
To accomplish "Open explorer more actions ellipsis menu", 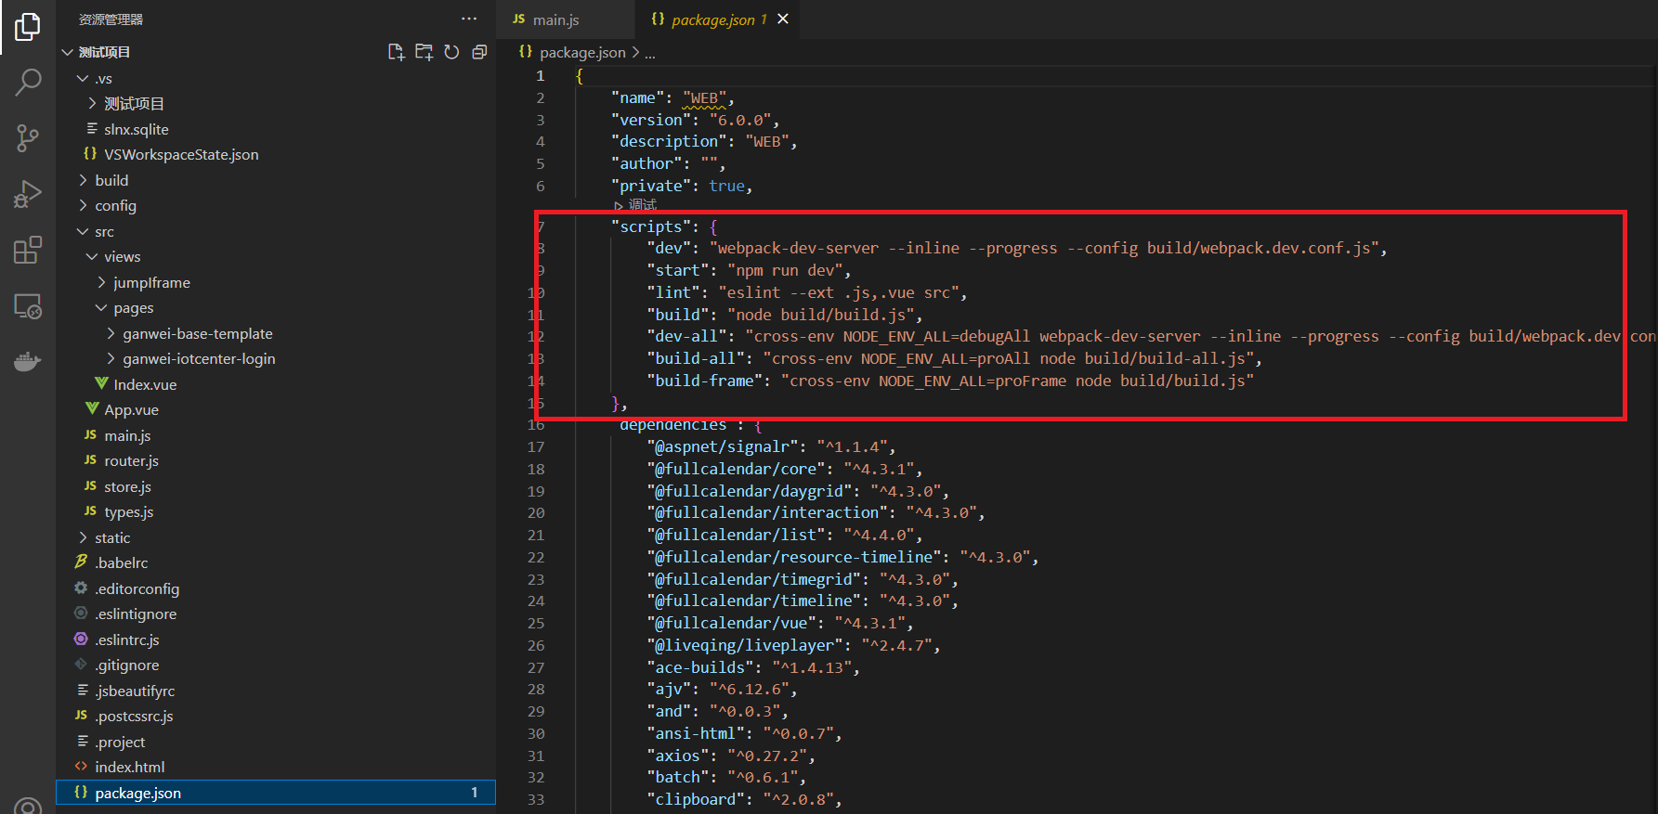I will [x=469, y=19].
